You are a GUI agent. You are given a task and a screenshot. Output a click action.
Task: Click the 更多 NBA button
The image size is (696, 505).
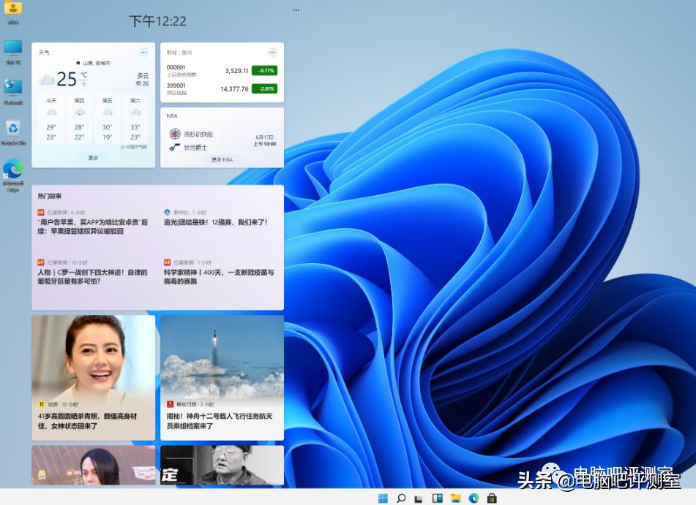tap(222, 159)
